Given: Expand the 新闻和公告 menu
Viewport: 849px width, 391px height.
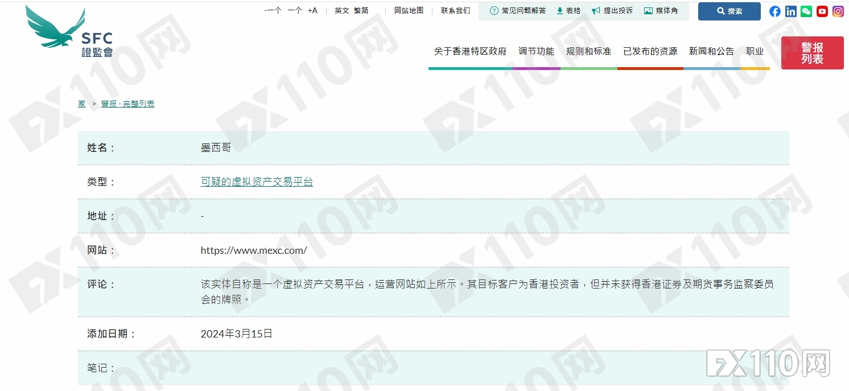Looking at the screenshot, I should click(x=711, y=51).
